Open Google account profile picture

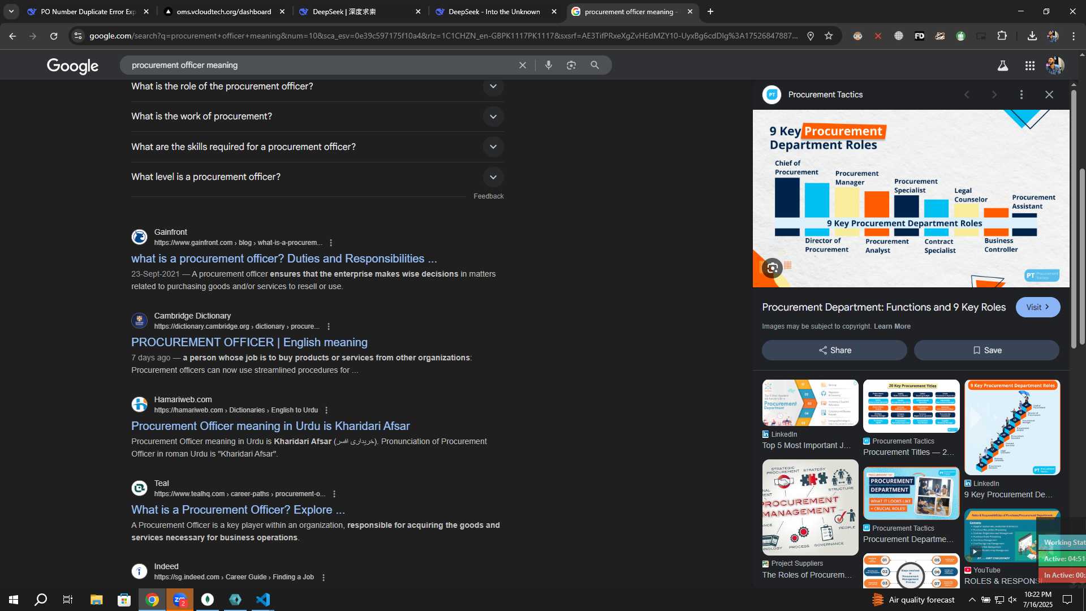pos(1055,66)
